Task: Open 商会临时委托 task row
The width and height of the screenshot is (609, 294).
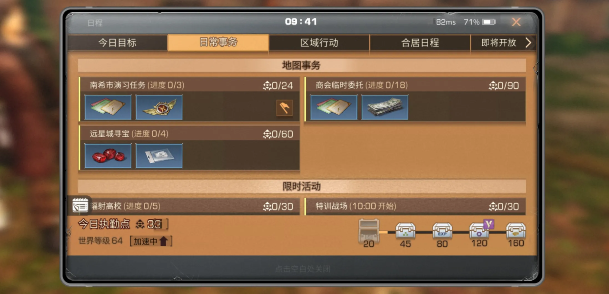Action: tap(415, 100)
